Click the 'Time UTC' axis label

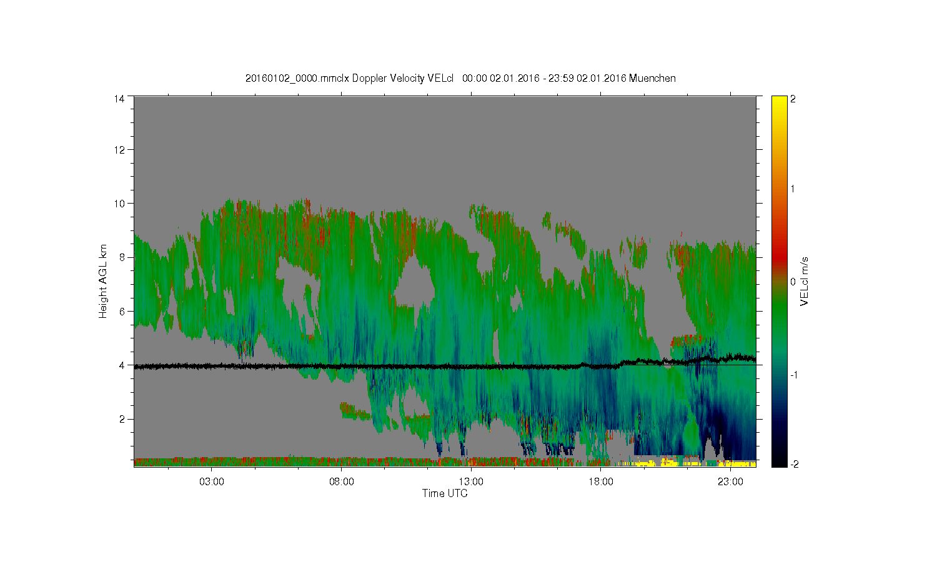coord(445,493)
